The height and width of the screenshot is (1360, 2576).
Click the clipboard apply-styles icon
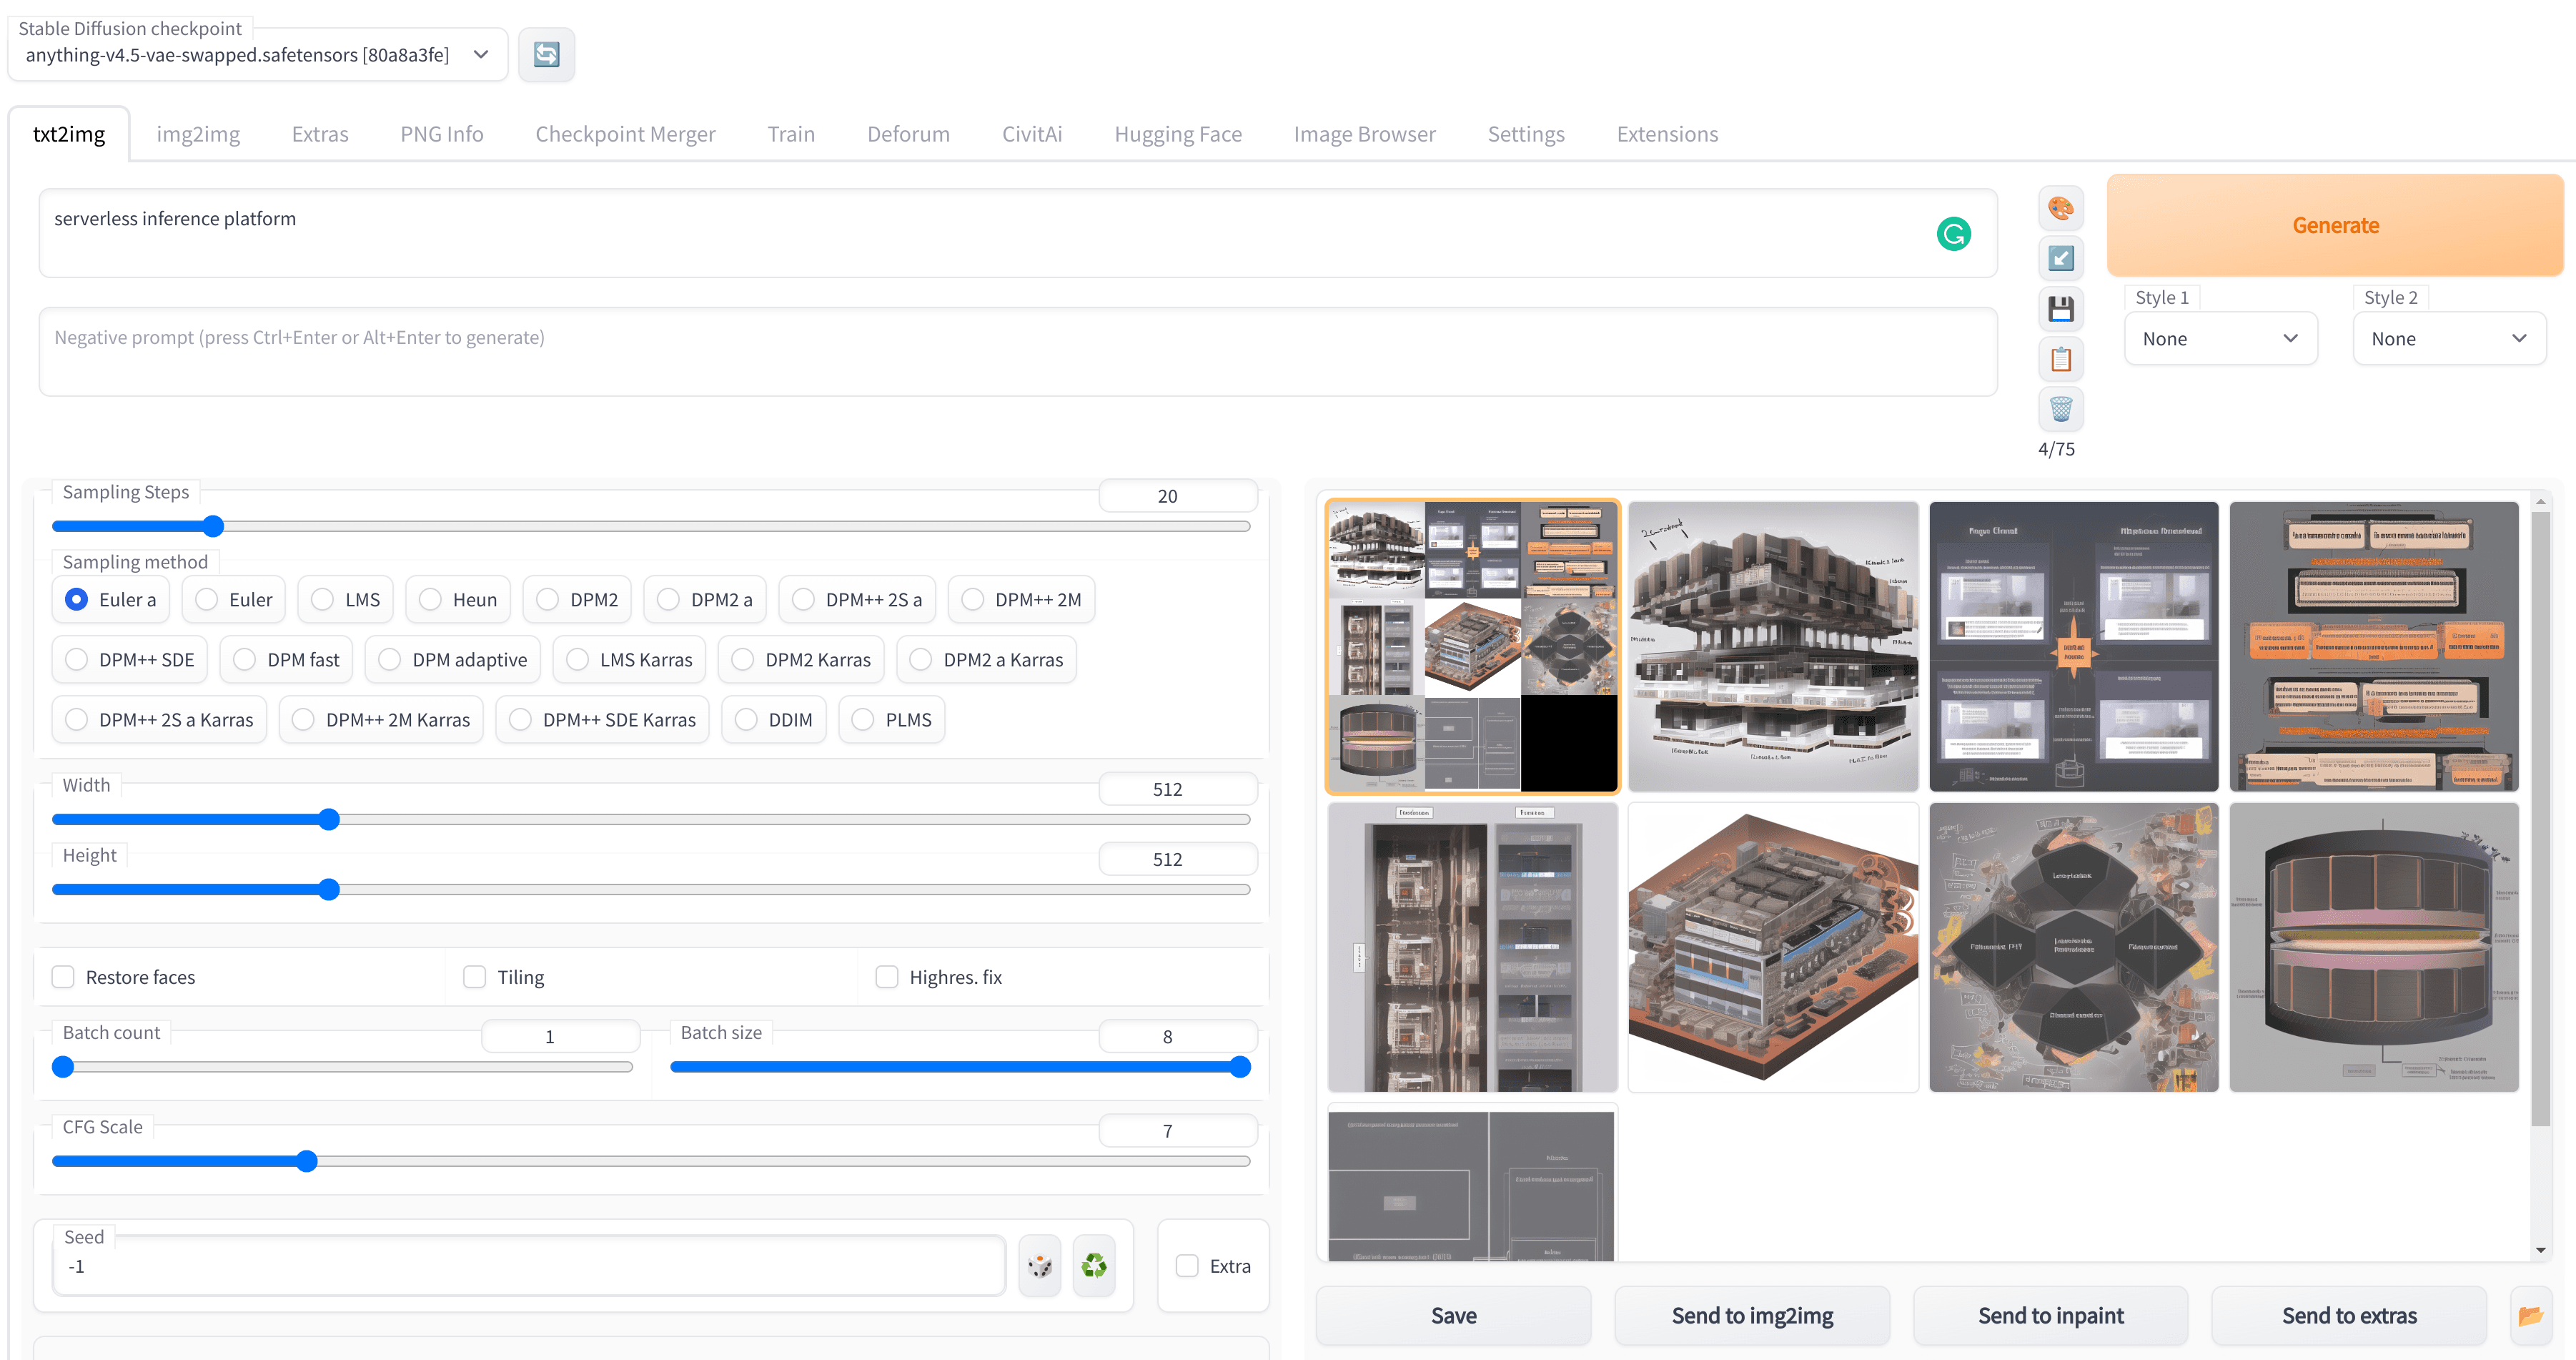click(x=2060, y=358)
